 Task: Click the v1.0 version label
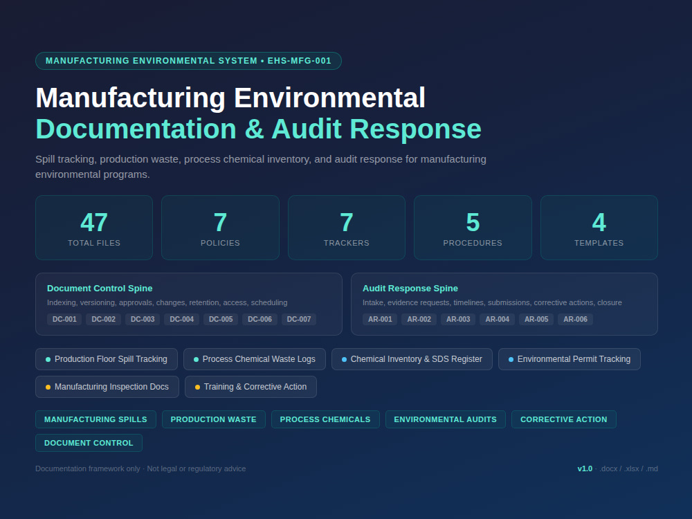point(585,468)
